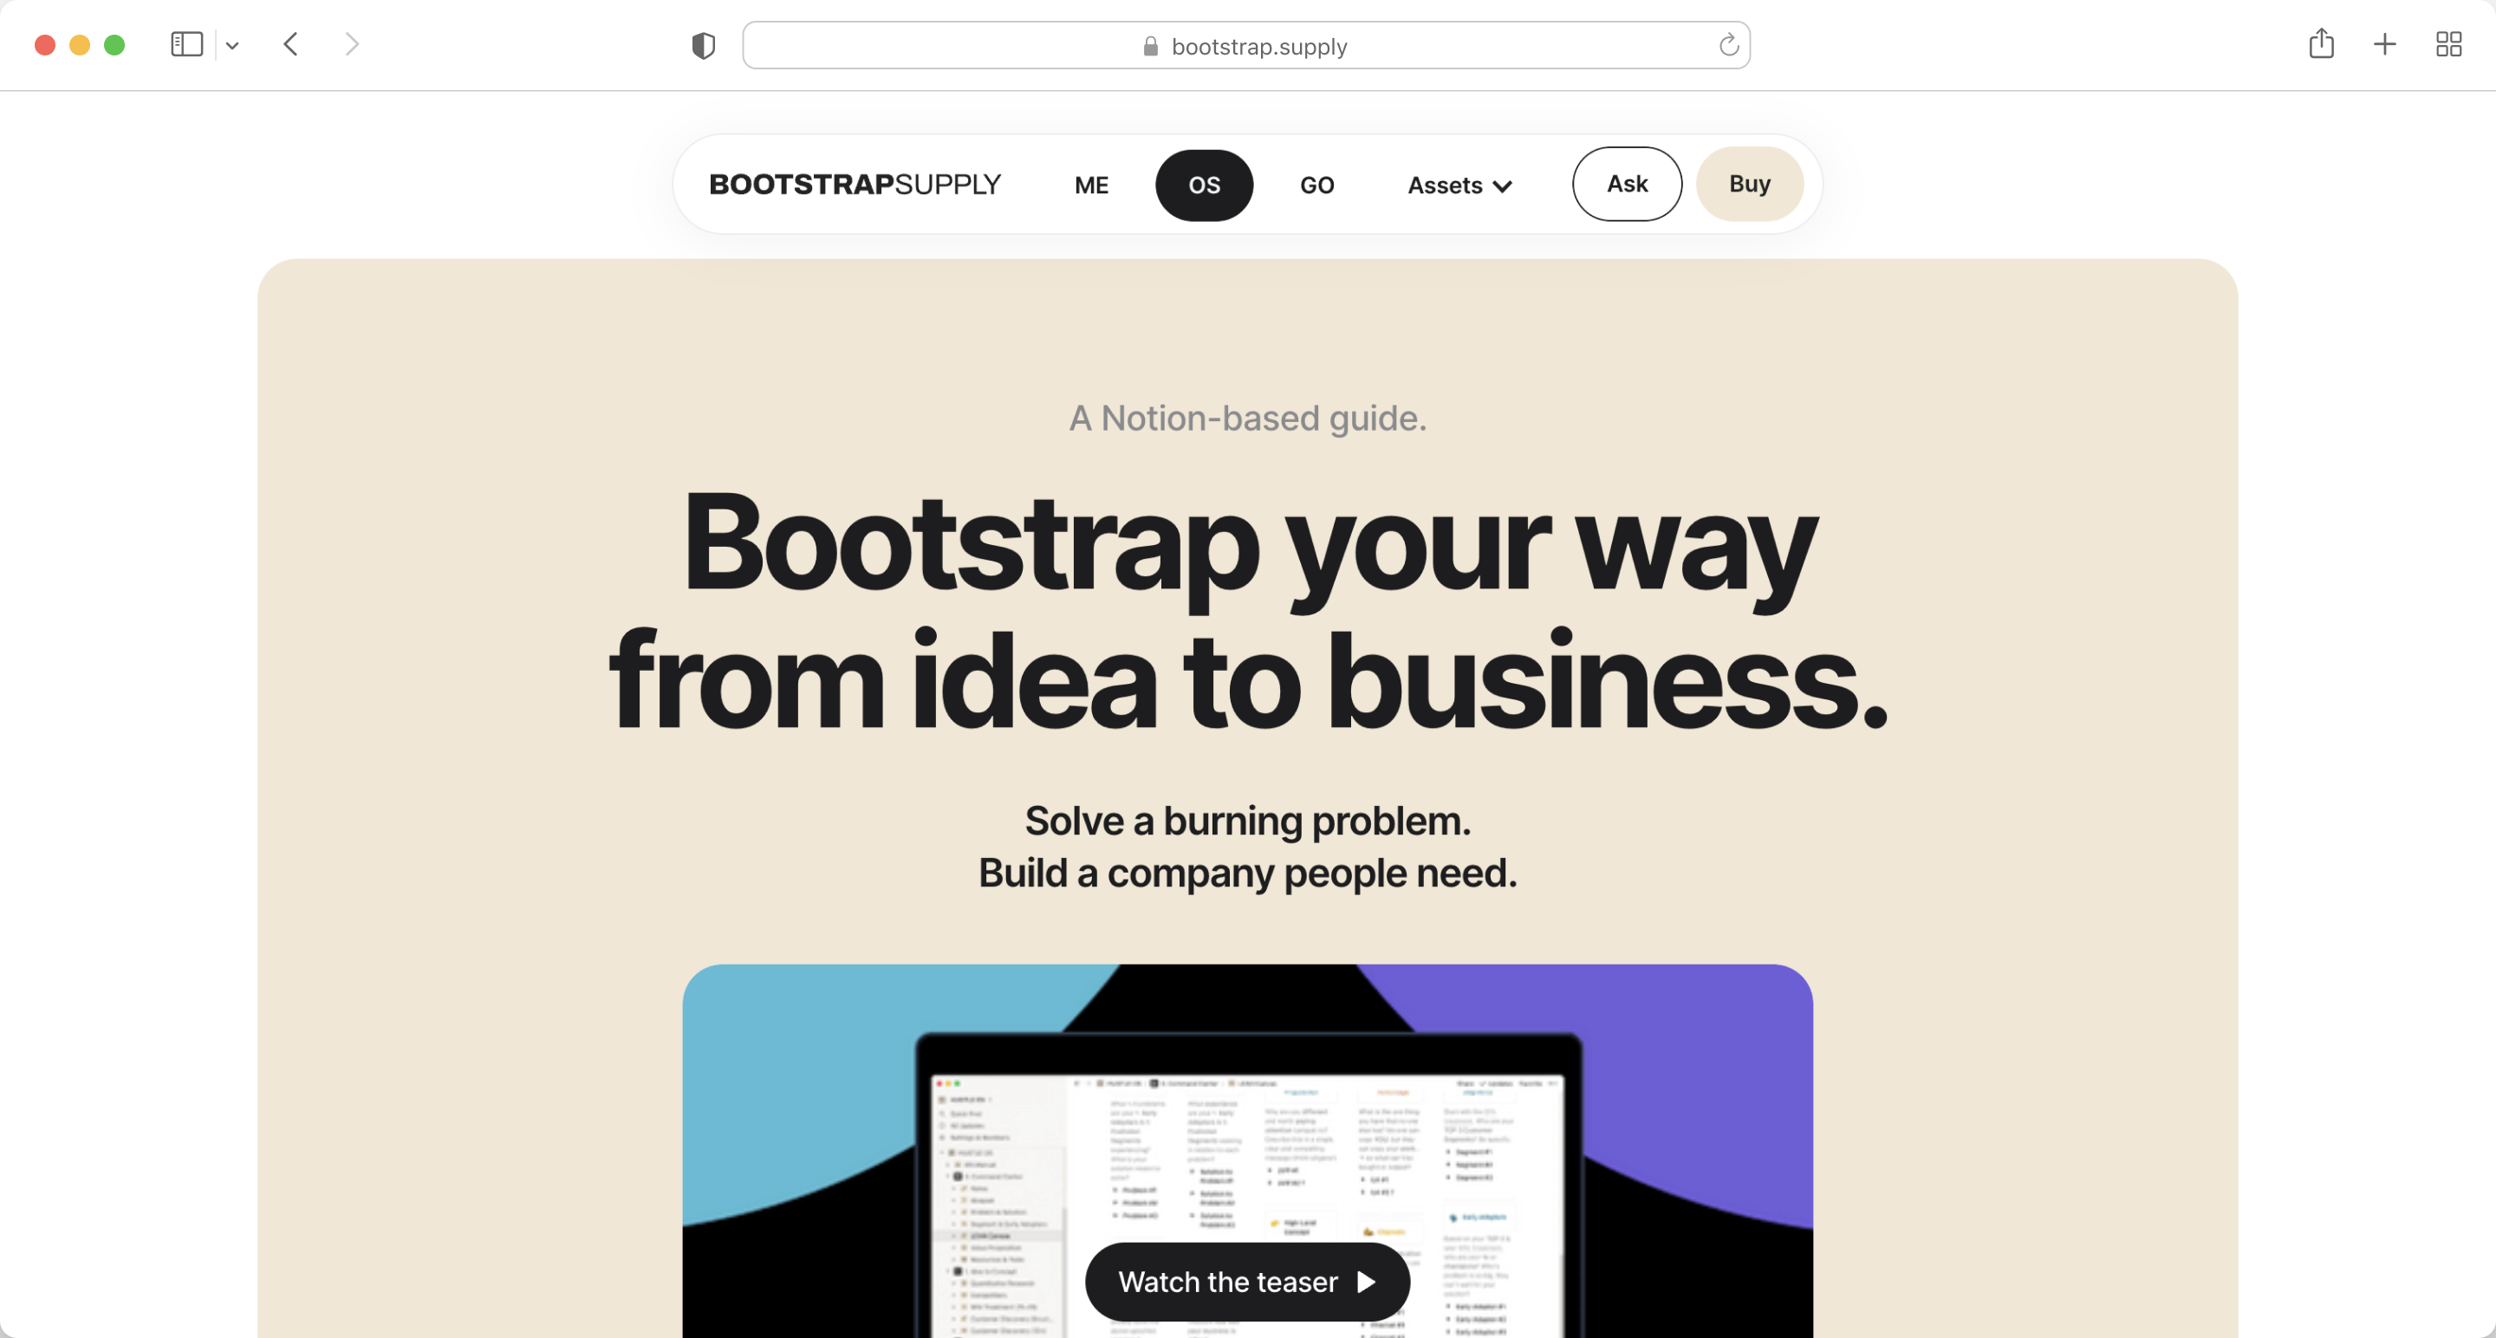Click the BOOTSTRAPSUPPLY logo icon
Viewport: 2496px width, 1338px height.
tap(855, 185)
